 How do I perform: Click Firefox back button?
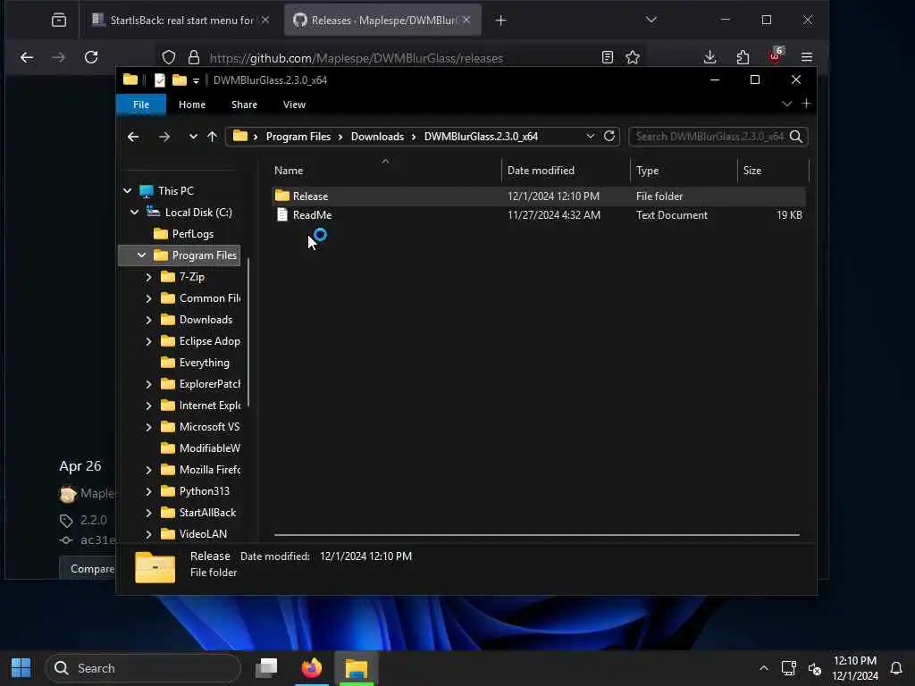coord(27,57)
